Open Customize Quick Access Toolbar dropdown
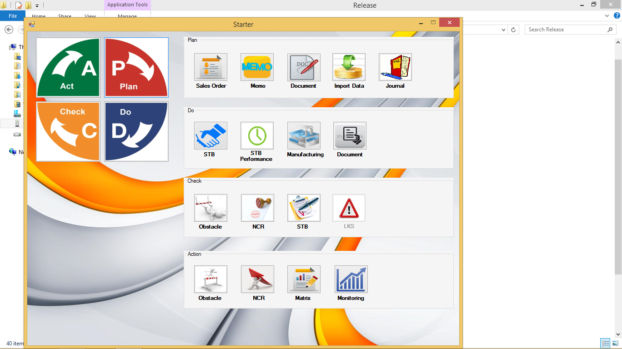 click(x=37, y=6)
